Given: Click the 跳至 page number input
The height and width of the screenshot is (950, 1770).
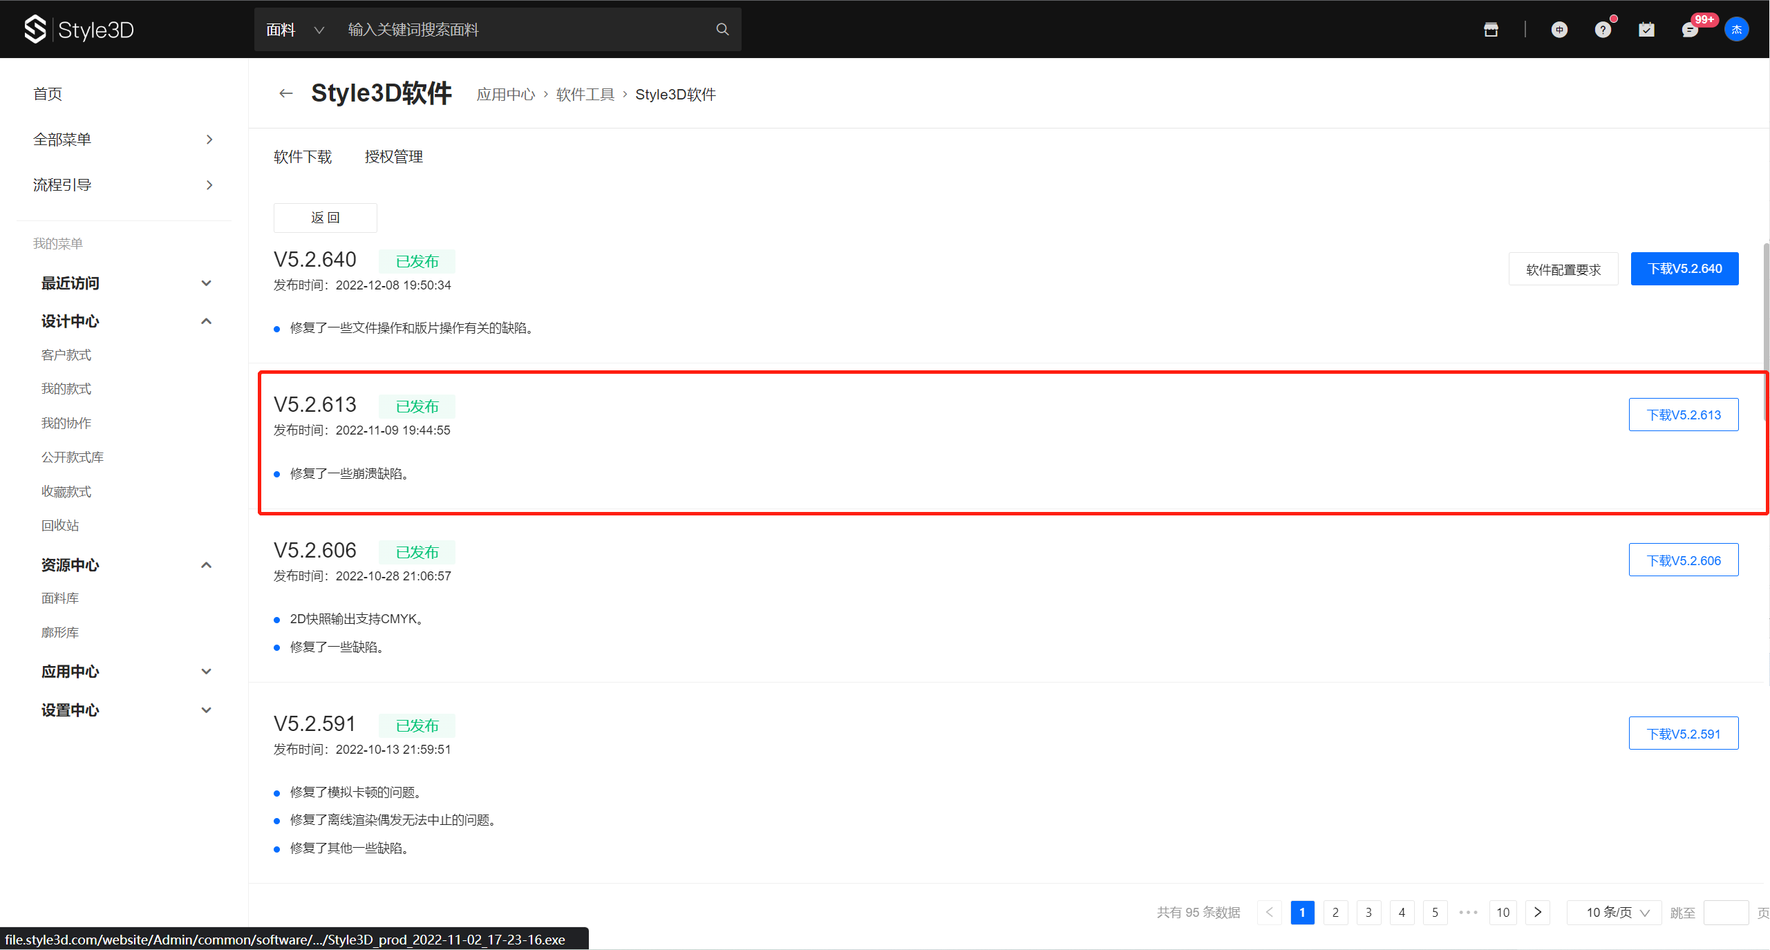Looking at the screenshot, I should point(1726,913).
